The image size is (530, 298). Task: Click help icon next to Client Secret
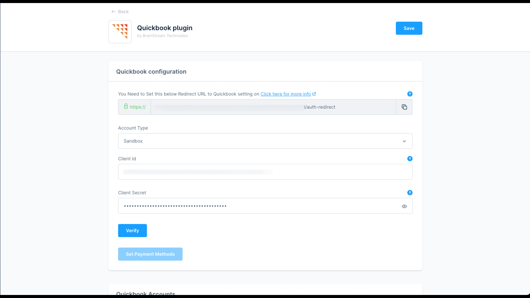pos(410,193)
